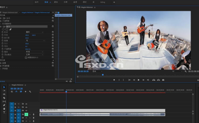This screenshot has height=123, width=199.
Task: Enable voice-over record on A1 track
Action: coord(34,114)
